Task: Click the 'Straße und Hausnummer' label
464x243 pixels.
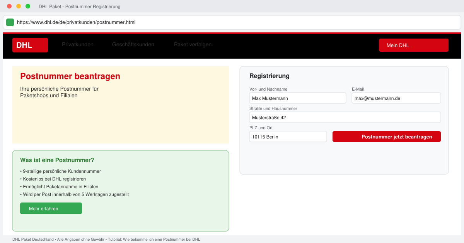Action: (273, 108)
